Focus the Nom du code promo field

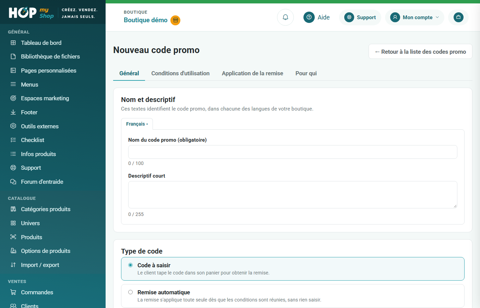coord(293,152)
